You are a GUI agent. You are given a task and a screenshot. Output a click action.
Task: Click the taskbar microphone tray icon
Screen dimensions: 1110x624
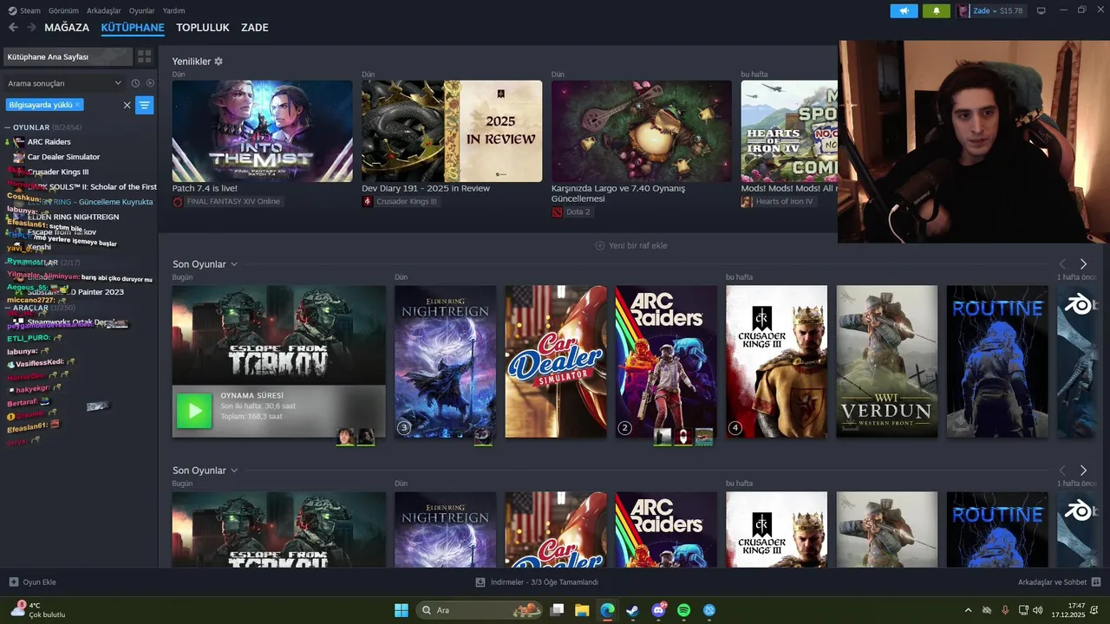(1005, 610)
